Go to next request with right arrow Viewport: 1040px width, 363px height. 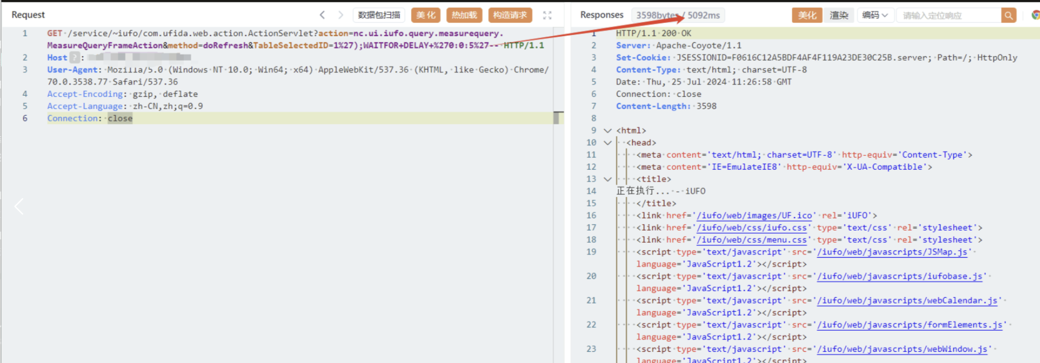340,15
